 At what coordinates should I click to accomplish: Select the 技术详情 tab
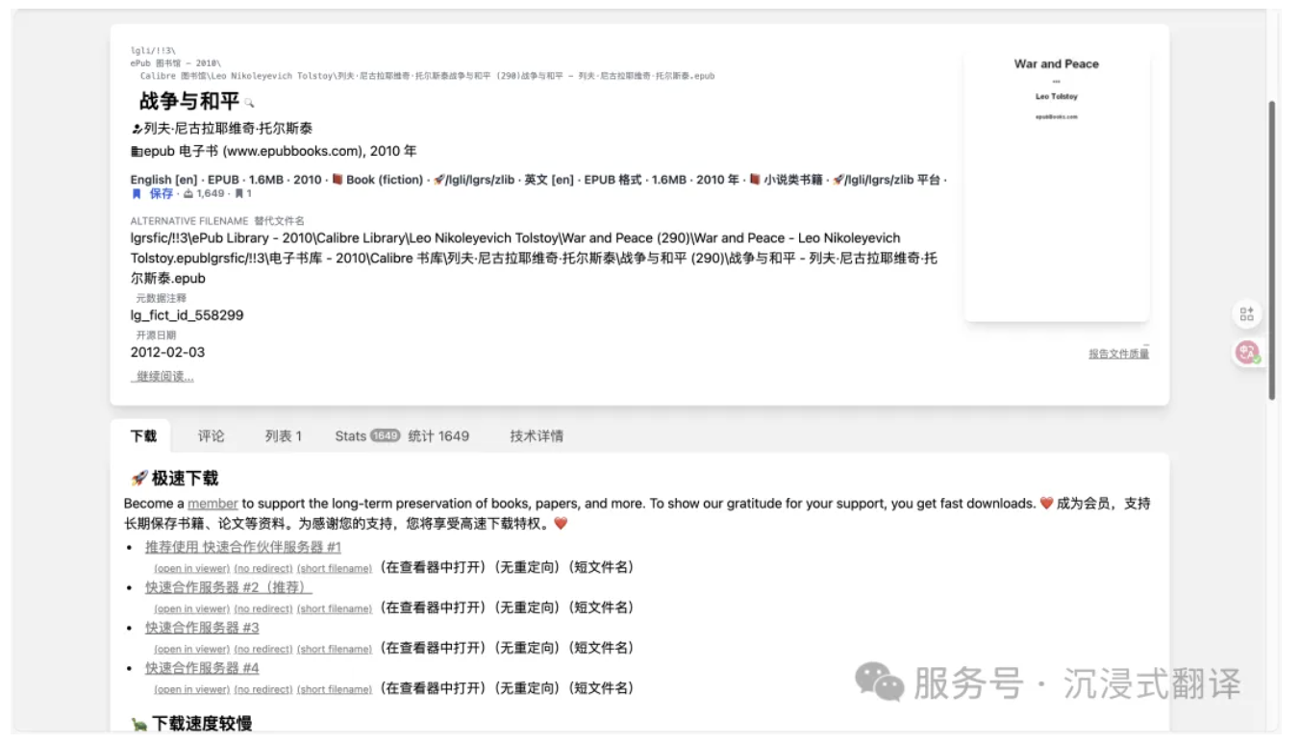click(x=537, y=436)
